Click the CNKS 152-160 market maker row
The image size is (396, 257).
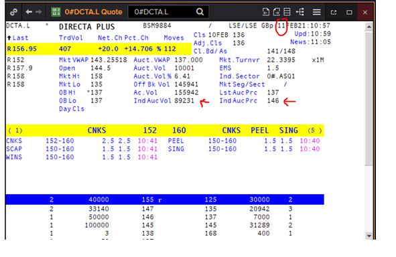click(x=82, y=141)
